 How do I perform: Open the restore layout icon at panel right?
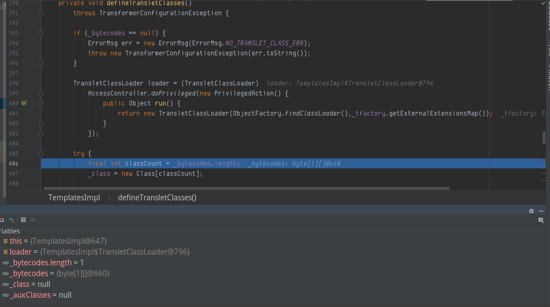[x=541, y=220]
